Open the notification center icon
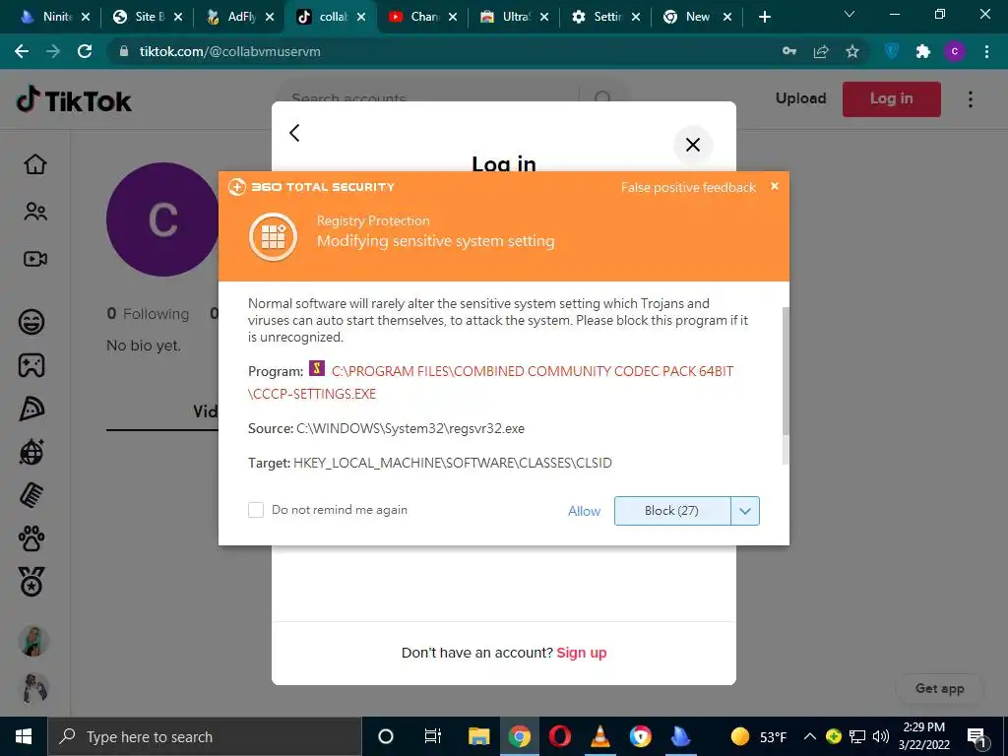Viewport: 1008px width, 756px height. 976,736
